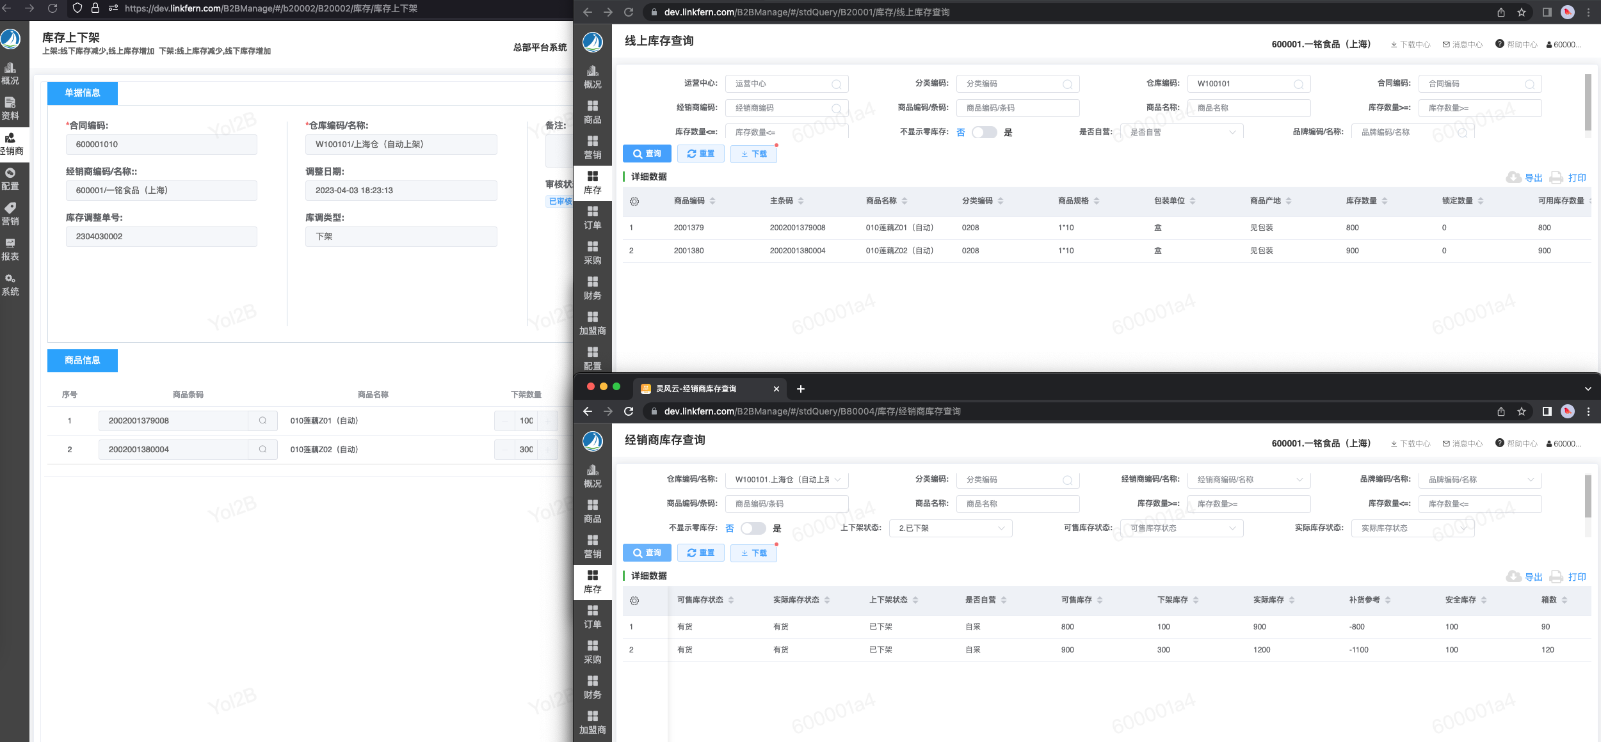This screenshot has width=1601, height=742.
Task: Click the 导出 cloud export icon in top window
Action: [x=1513, y=178]
